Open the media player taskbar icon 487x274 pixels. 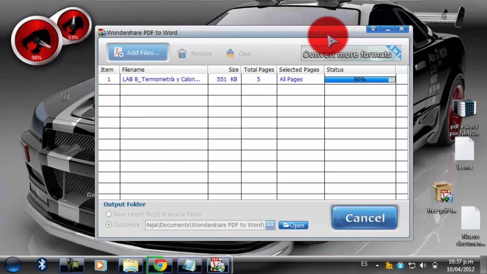click(x=100, y=265)
